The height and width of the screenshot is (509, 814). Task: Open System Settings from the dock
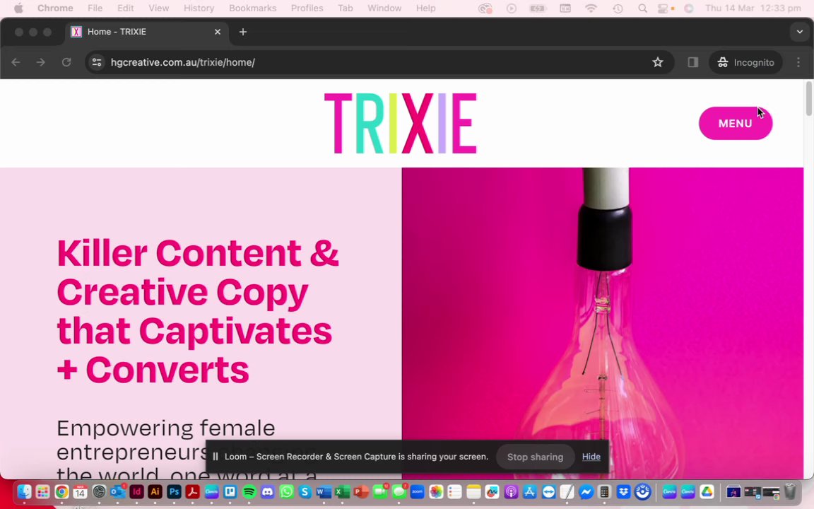(x=99, y=491)
